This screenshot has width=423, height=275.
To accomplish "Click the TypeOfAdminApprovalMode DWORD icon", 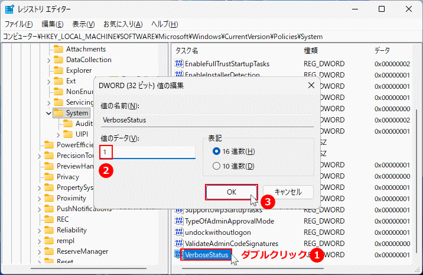I will pos(178,221).
